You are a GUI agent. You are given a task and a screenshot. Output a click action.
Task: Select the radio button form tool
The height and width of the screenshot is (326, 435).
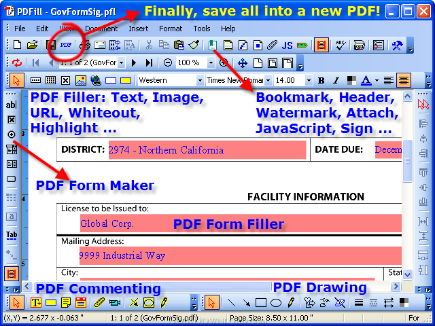(x=12, y=134)
